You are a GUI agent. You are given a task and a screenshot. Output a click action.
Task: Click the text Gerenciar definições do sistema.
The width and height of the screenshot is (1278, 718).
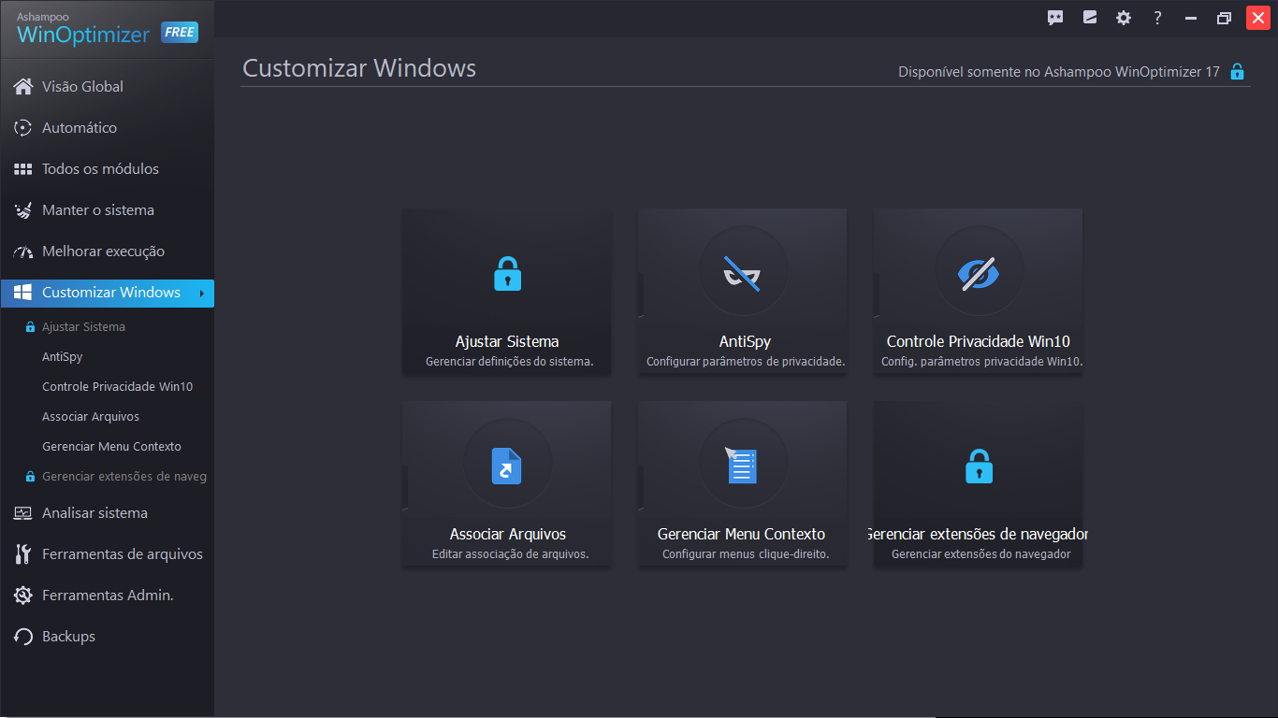(510, 362)
